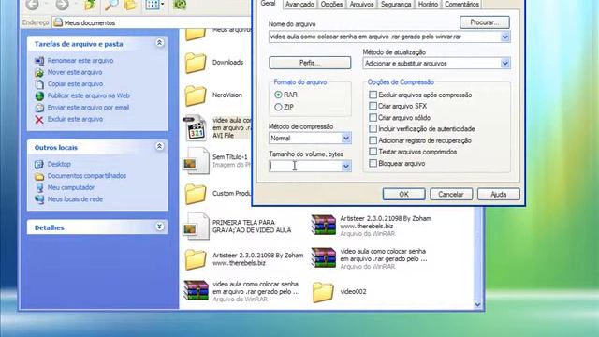Select the Downloads folder icon
This screenshot has height=337, width=599.
pos(196,63)
